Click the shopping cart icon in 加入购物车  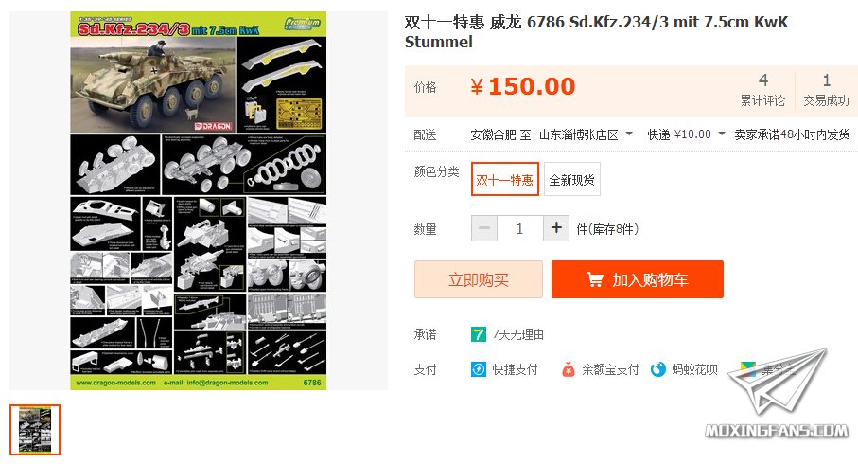pyautogui.click(x=594, y=279)
